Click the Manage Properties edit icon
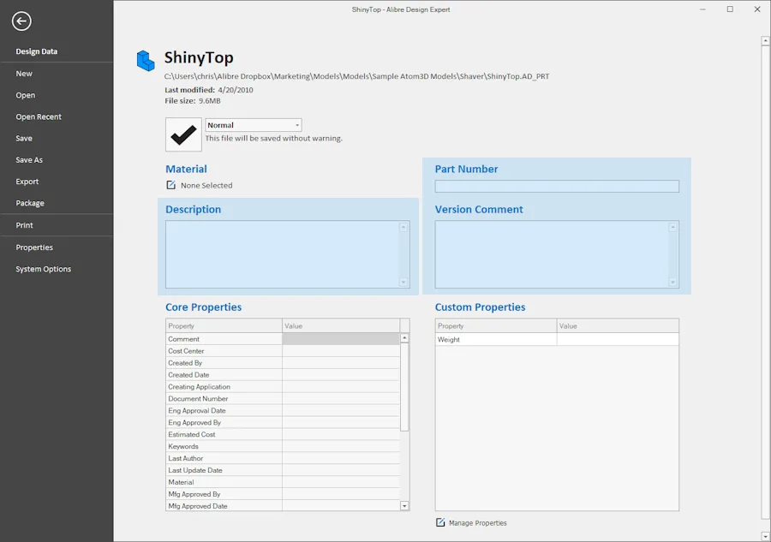771x542 pixels. click(440, 522)
